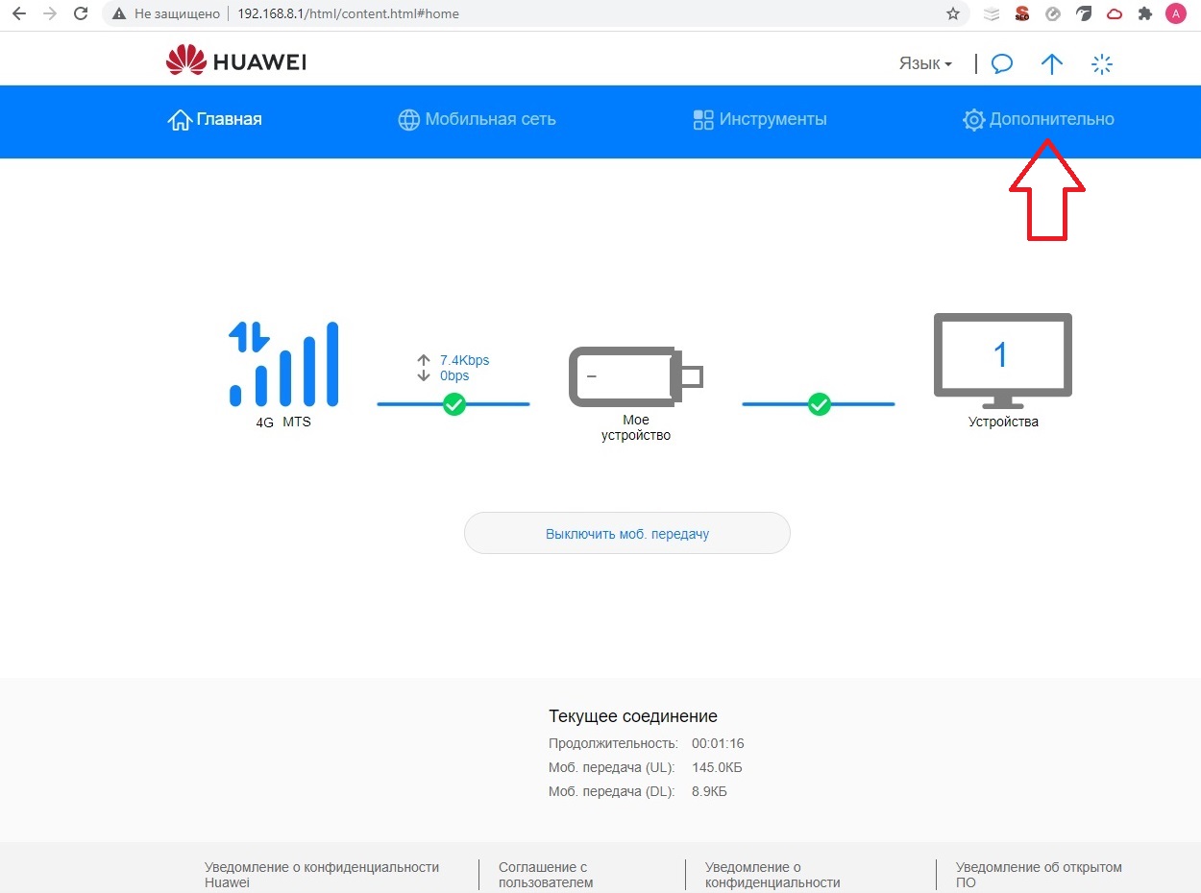
Task: Click the 4G signal strength icon
Action: 283,364
